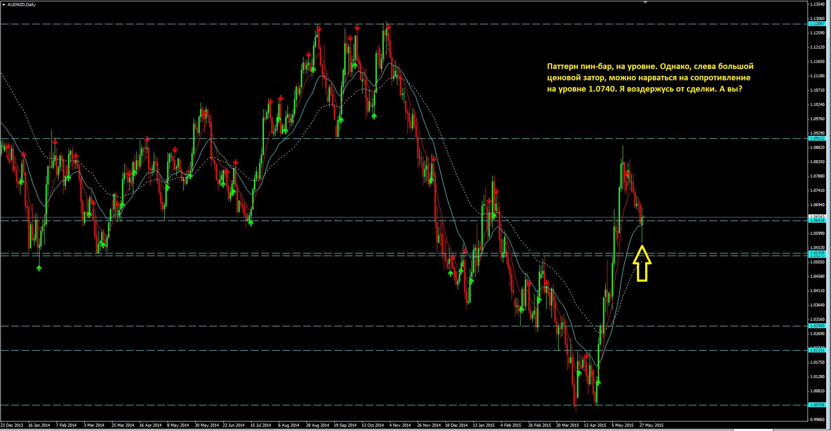Viewport: 831px width, 431px height.
Task: Click the 19 Sep 2014 date label
Action: pos(345,425)
